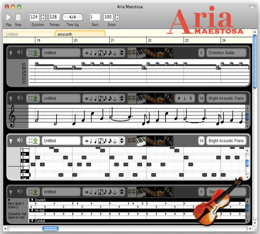This screenshot has width=260, height=234.
Task: Select the sixteenth note duration in Distortion Guitar track
Action: [106, 53]
